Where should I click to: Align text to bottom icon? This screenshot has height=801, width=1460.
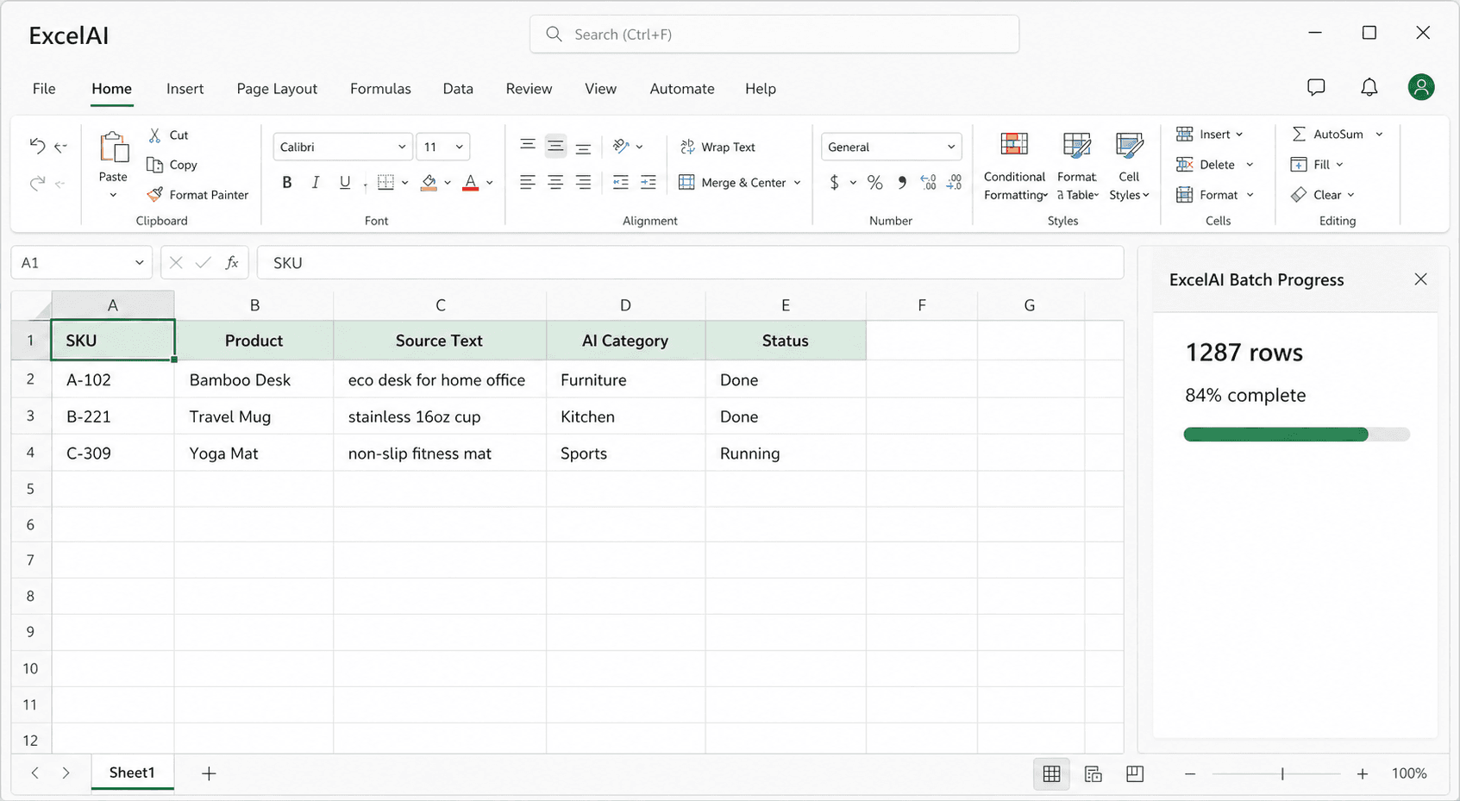[x=583, y=147]
